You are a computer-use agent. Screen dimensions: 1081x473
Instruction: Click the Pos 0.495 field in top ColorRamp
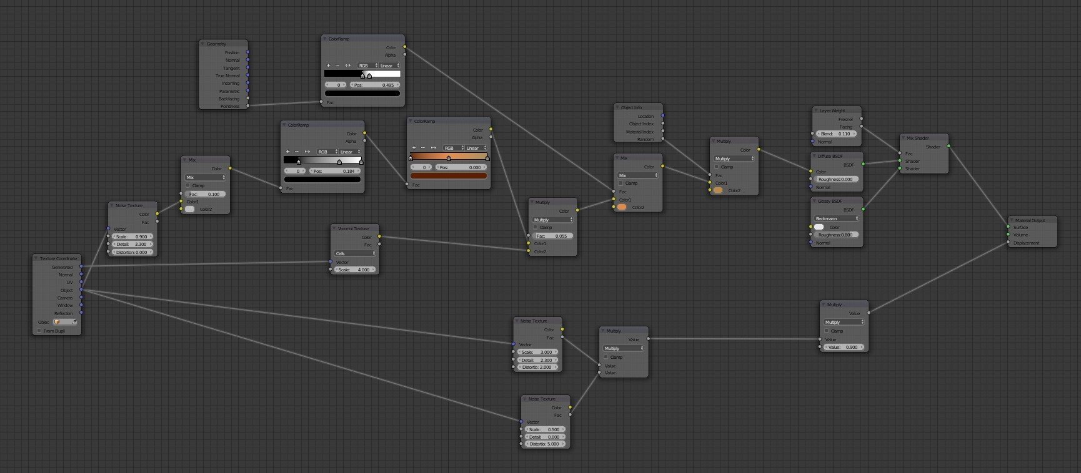coord(374,85)
